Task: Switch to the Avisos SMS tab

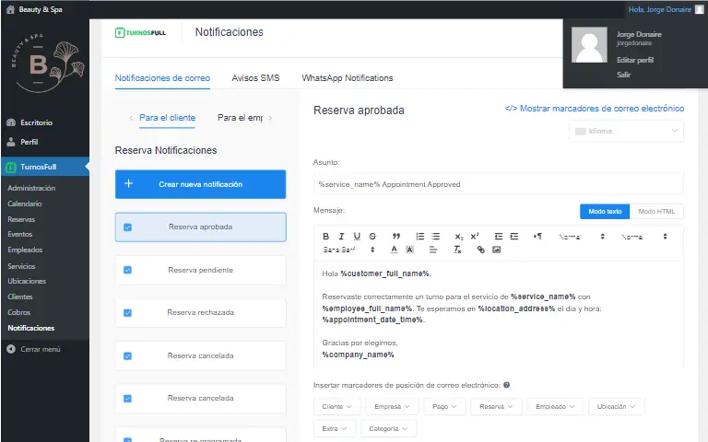Action: coord(255,78)
